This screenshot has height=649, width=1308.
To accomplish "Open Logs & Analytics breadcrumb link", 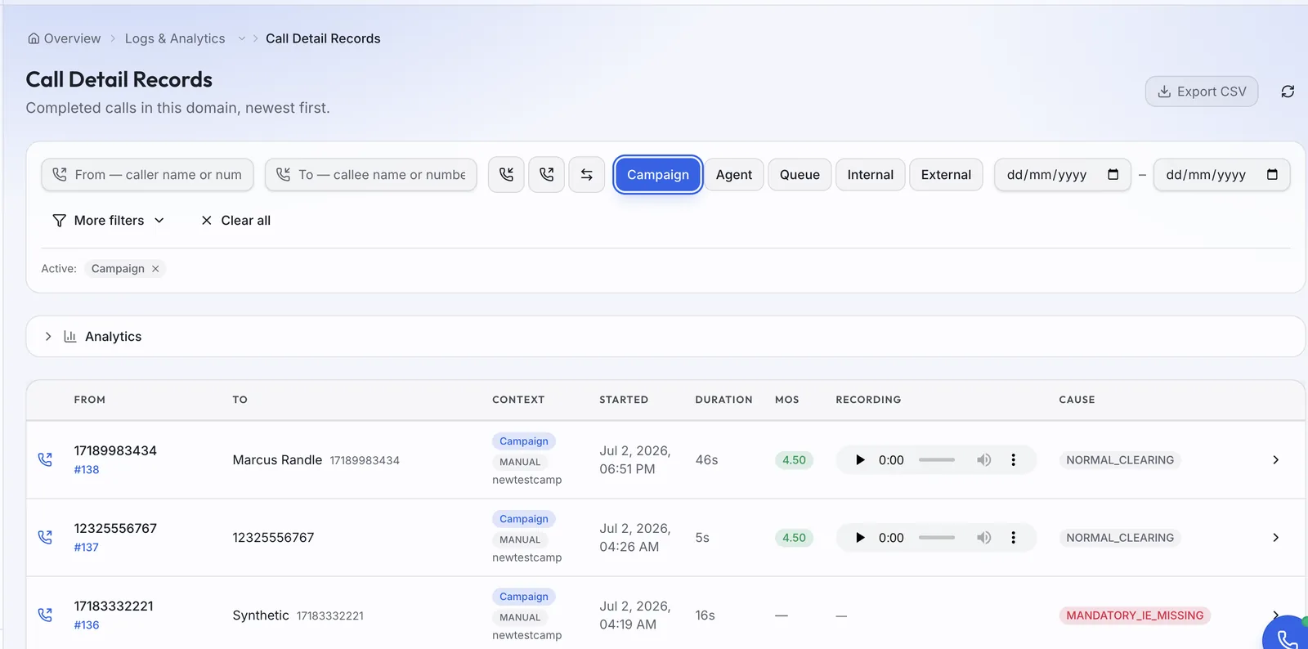I will coord(175,38).
